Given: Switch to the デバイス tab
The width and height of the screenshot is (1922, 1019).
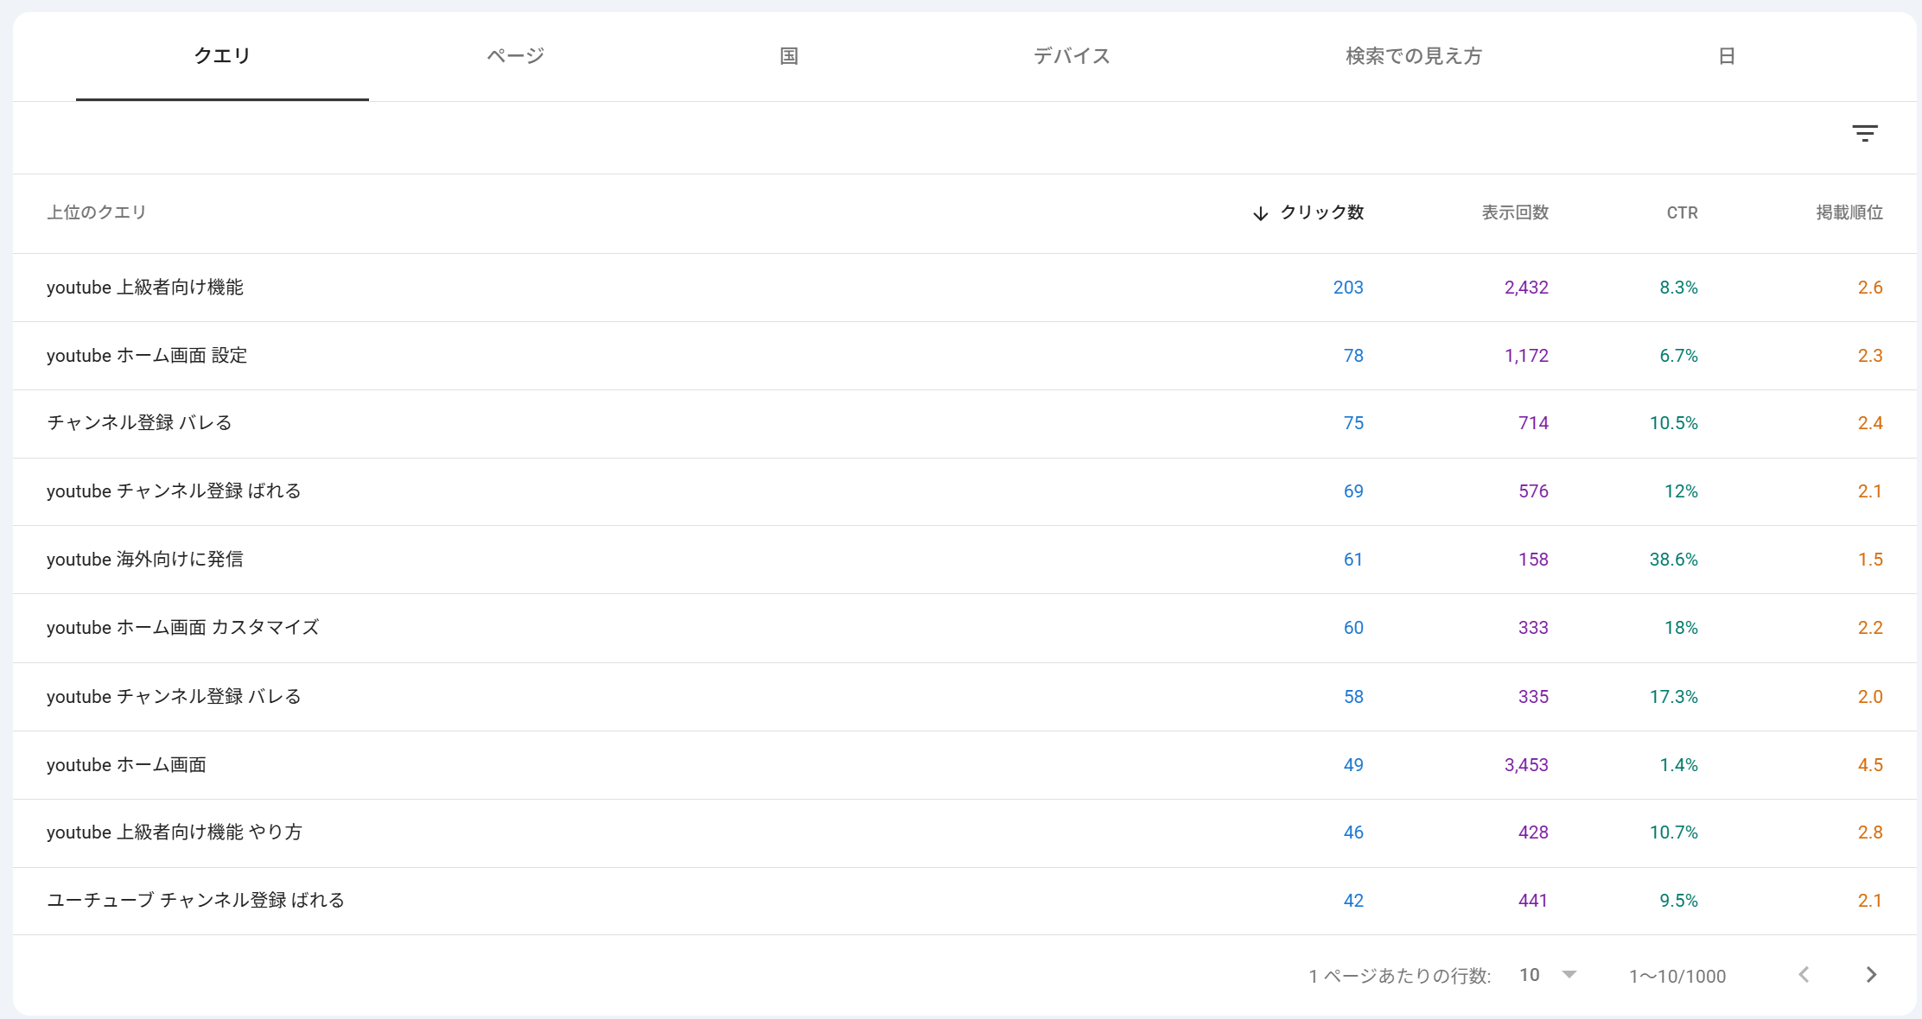Looking at the screenshot, I should point(1072,56).
